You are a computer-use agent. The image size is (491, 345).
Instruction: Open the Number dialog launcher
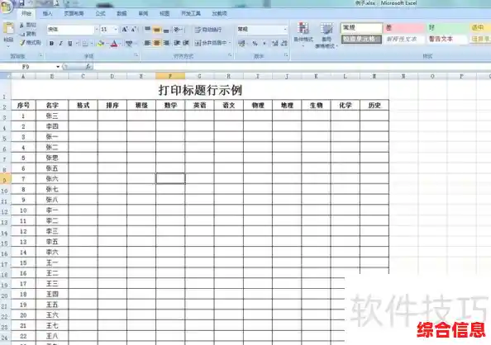coord(286,55)
